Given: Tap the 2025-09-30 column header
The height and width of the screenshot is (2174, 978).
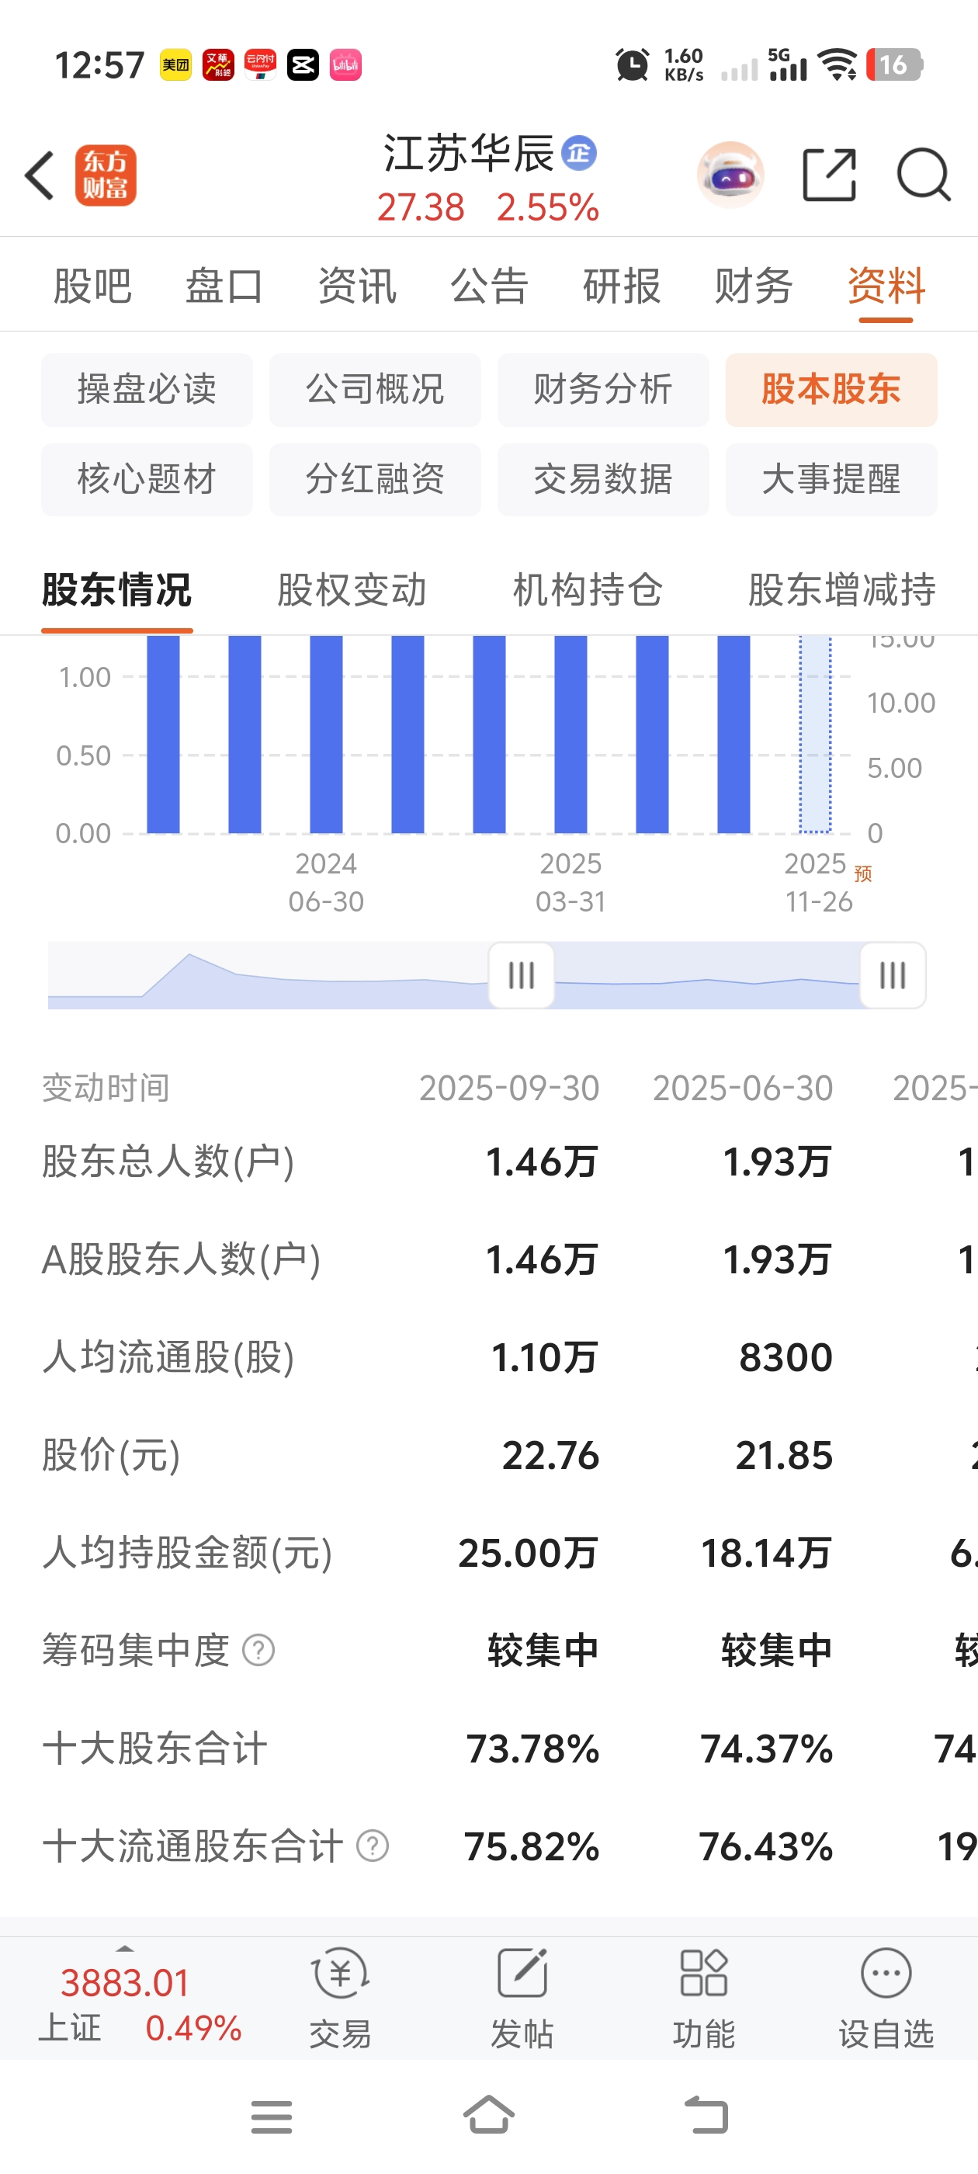Looking at the screenshot, I should click(x=509, y=1088).
